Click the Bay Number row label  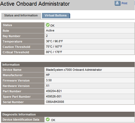(12, 36)
